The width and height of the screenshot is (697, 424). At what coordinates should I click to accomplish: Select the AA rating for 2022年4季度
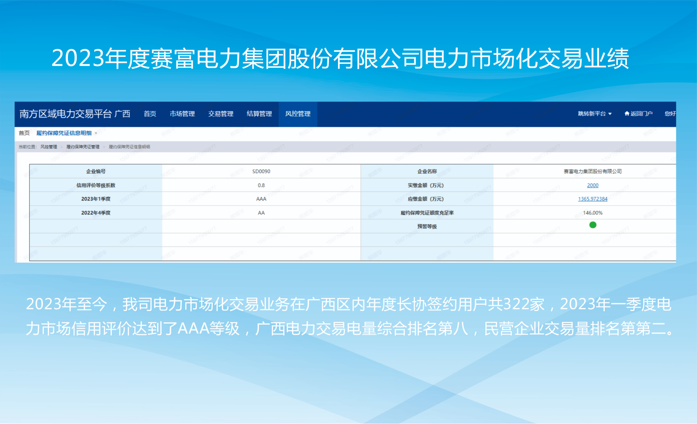[261, 213]
